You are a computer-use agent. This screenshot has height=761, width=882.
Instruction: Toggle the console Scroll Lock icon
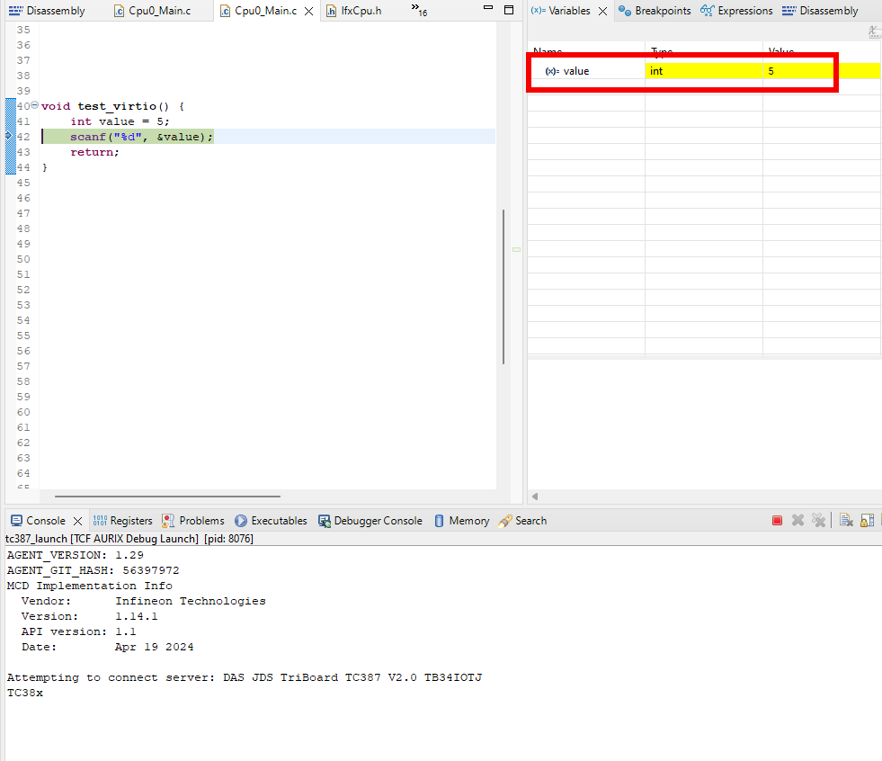pos(867,521)
